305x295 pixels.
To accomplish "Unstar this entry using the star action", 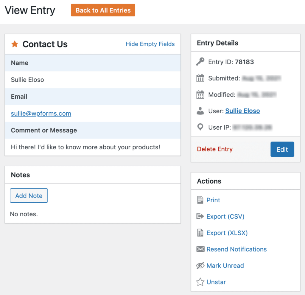I will point(216,282).
